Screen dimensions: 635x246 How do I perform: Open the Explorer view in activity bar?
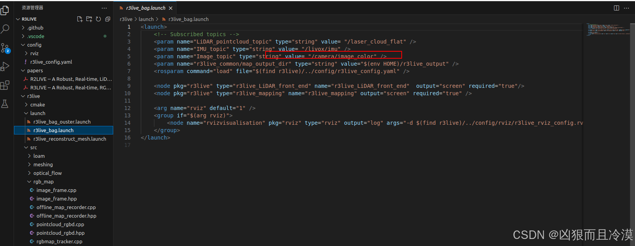5,10
